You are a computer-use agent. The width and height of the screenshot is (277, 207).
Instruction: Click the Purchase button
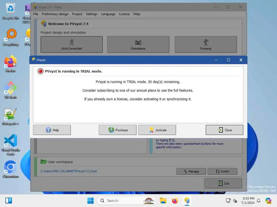(117, 130)
